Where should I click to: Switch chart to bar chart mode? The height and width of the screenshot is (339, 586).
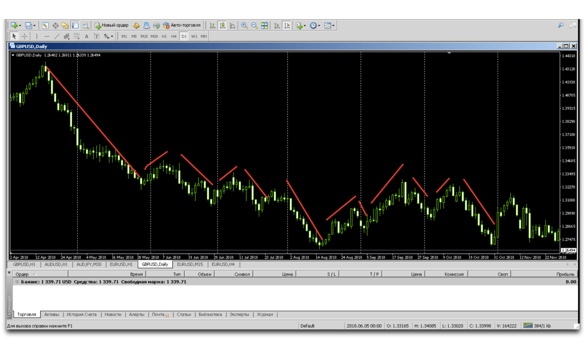click(212, 26)
